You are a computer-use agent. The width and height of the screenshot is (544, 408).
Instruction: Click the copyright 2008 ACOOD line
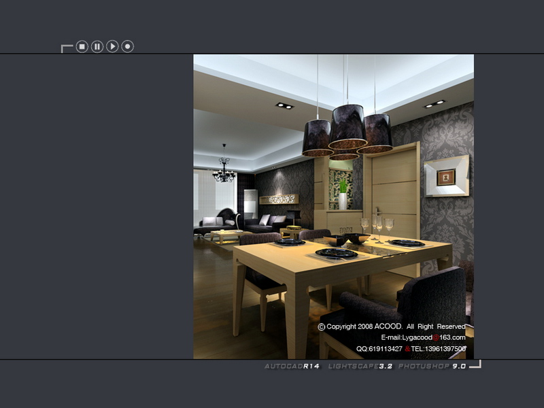point(392,326)
